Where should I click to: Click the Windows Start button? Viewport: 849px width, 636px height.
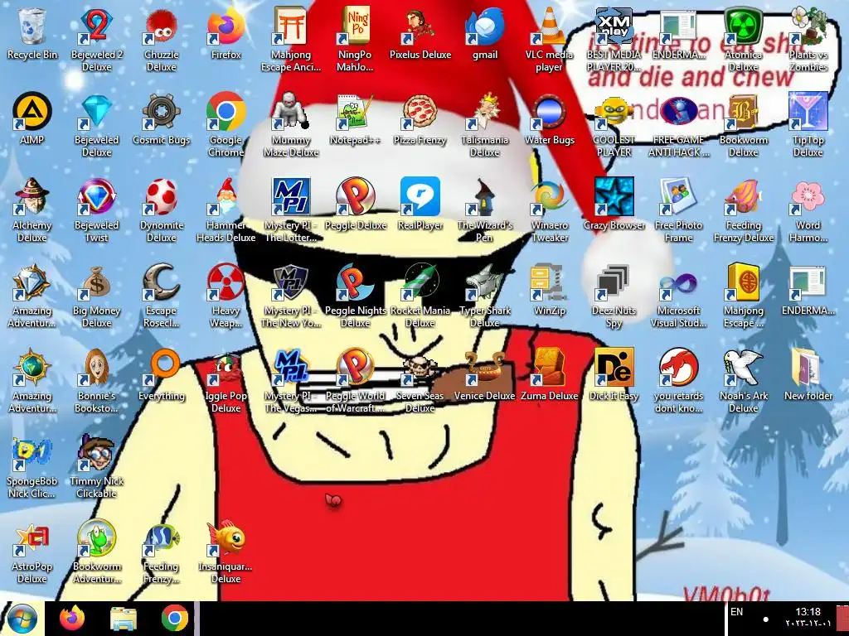click(x=22, y=619)
